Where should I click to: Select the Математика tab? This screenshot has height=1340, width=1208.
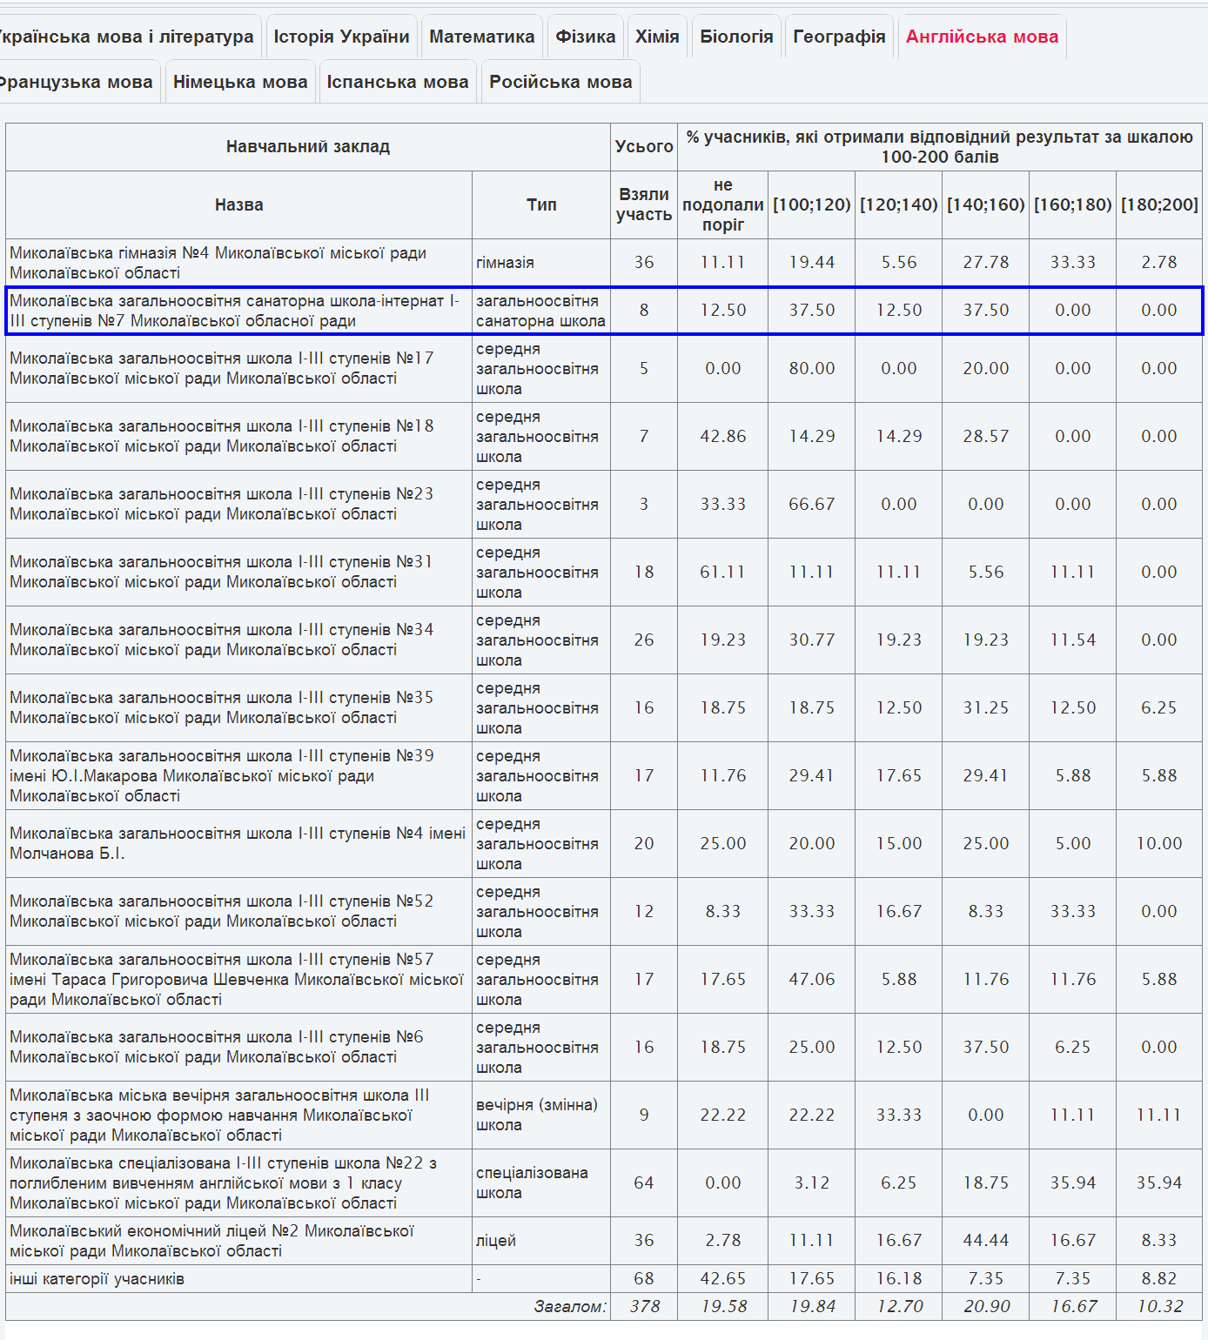coord(482,37)
